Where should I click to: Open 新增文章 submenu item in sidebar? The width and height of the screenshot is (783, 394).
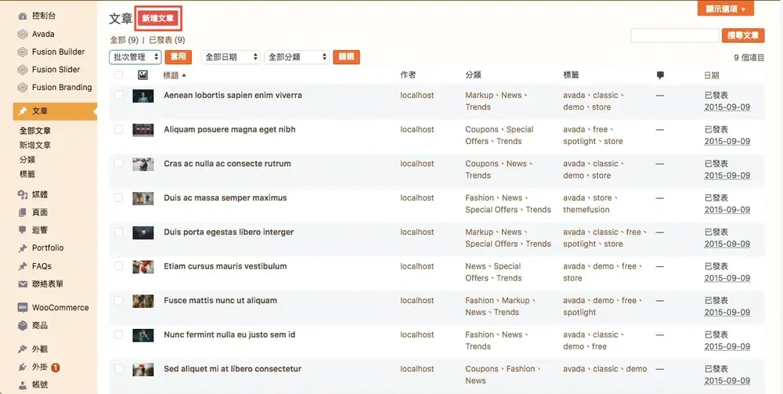35,146
